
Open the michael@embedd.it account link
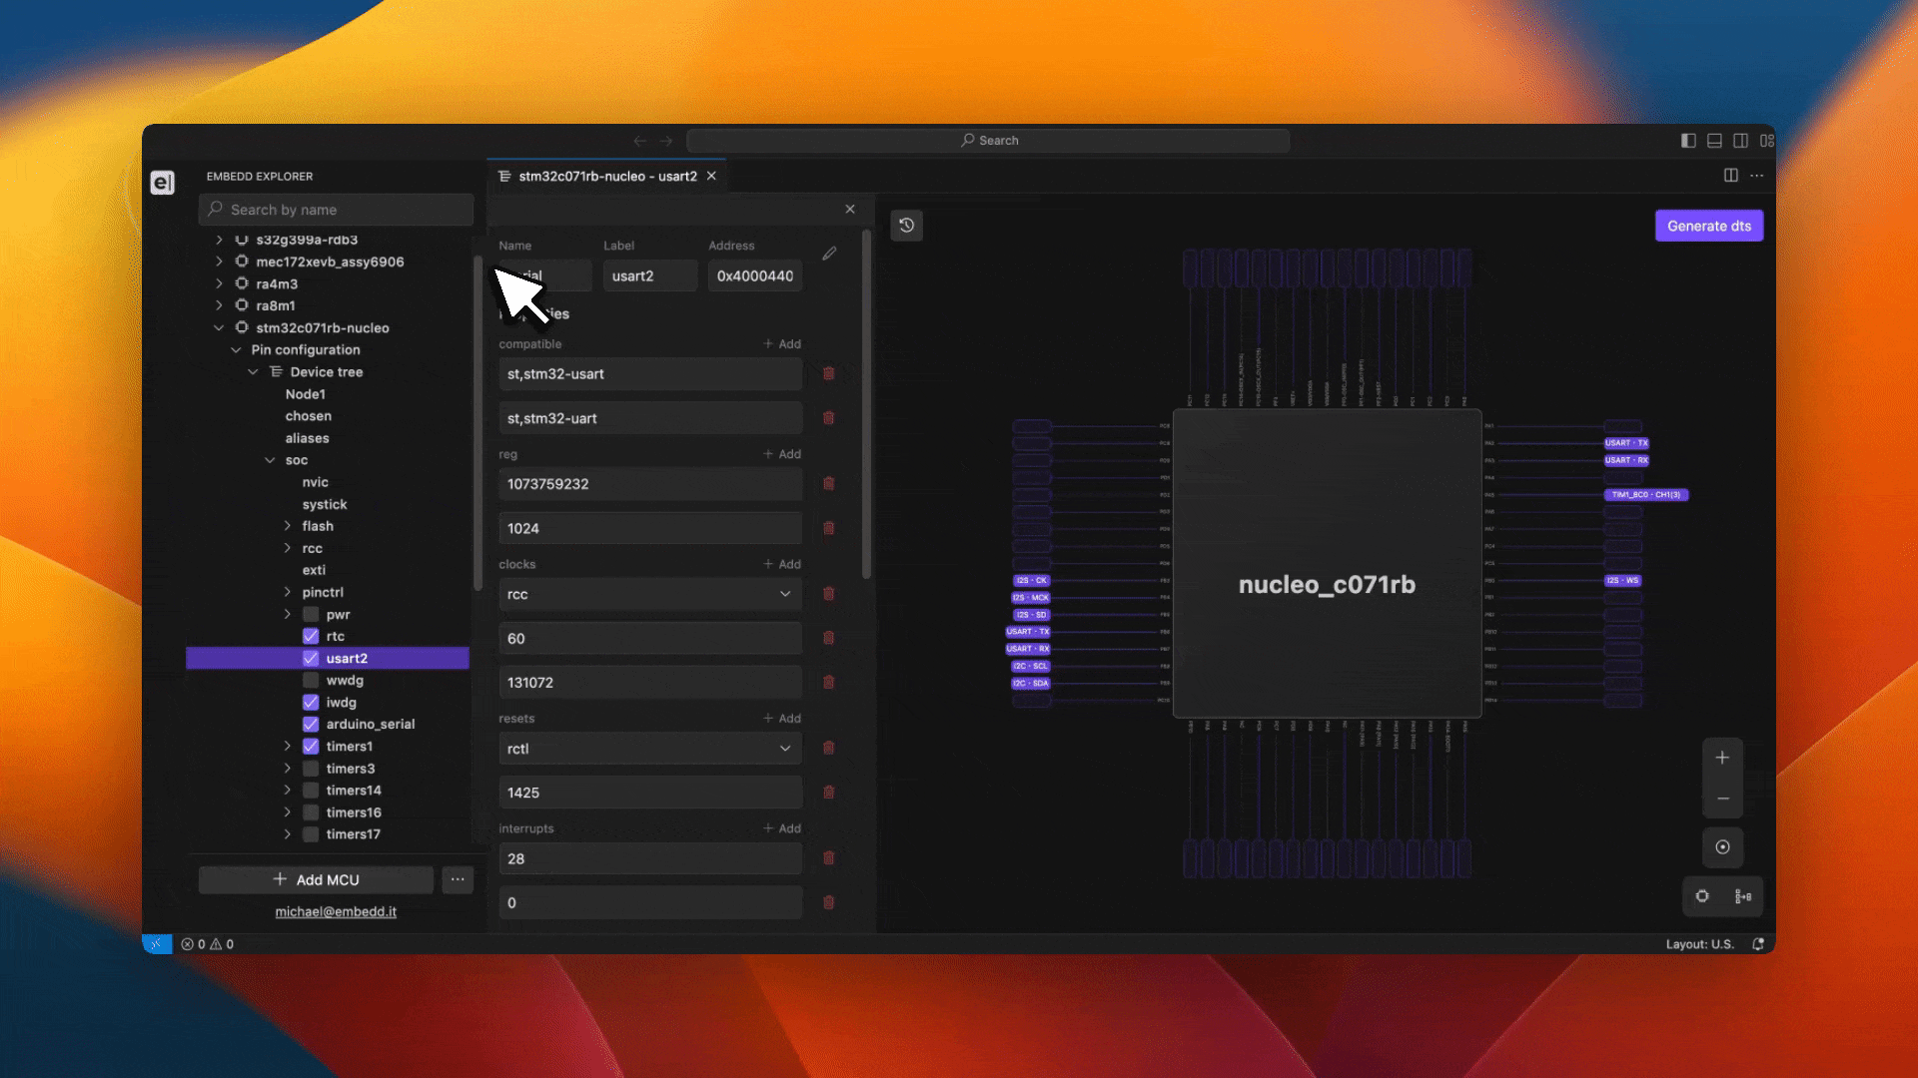coord(336,911)
